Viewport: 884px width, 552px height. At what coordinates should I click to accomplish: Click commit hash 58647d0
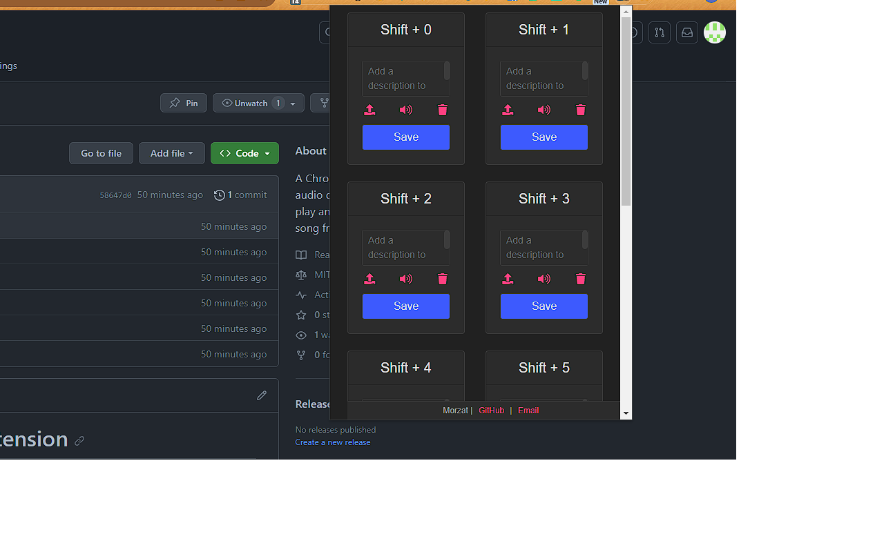[x=115, y=195]
